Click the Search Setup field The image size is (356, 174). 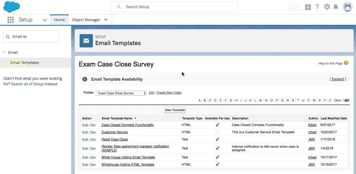(174, 7)
